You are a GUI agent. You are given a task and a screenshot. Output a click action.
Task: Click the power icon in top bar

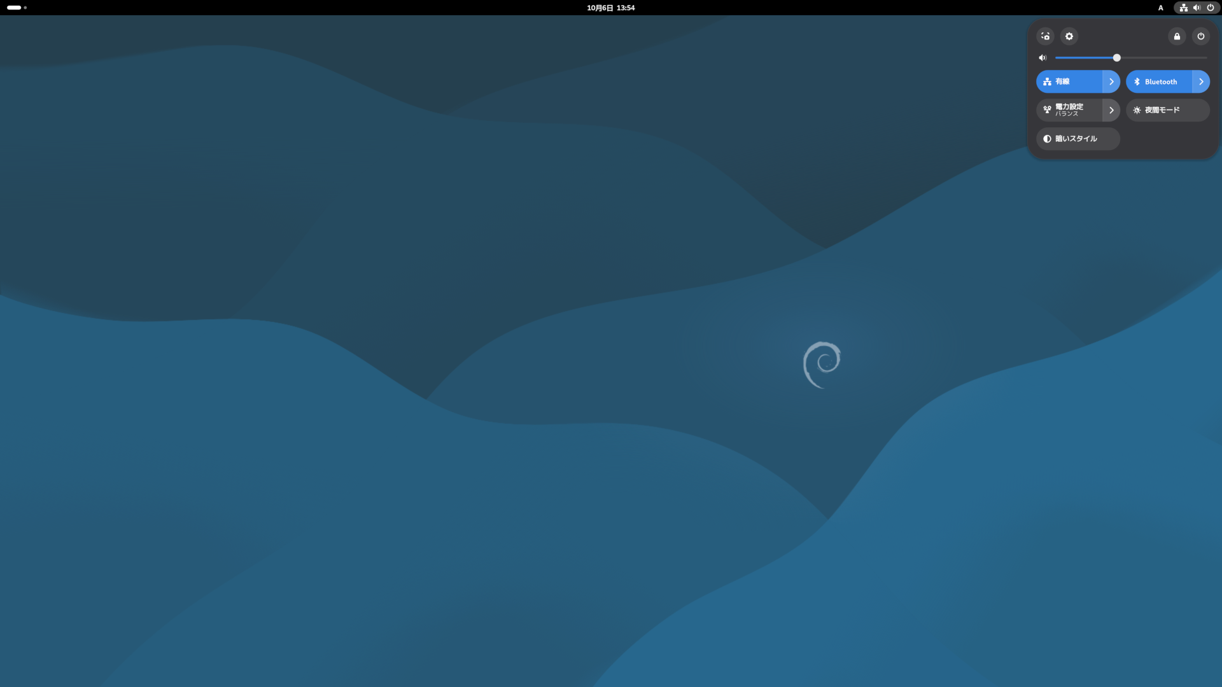(x=1211, y=8)
